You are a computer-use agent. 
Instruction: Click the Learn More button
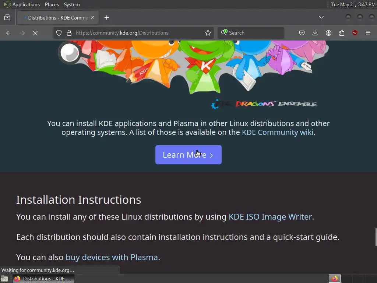coord(188,155)
